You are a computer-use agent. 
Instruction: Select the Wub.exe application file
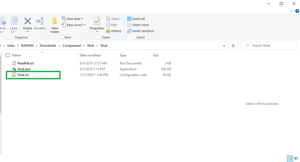(x=24, y=69)
